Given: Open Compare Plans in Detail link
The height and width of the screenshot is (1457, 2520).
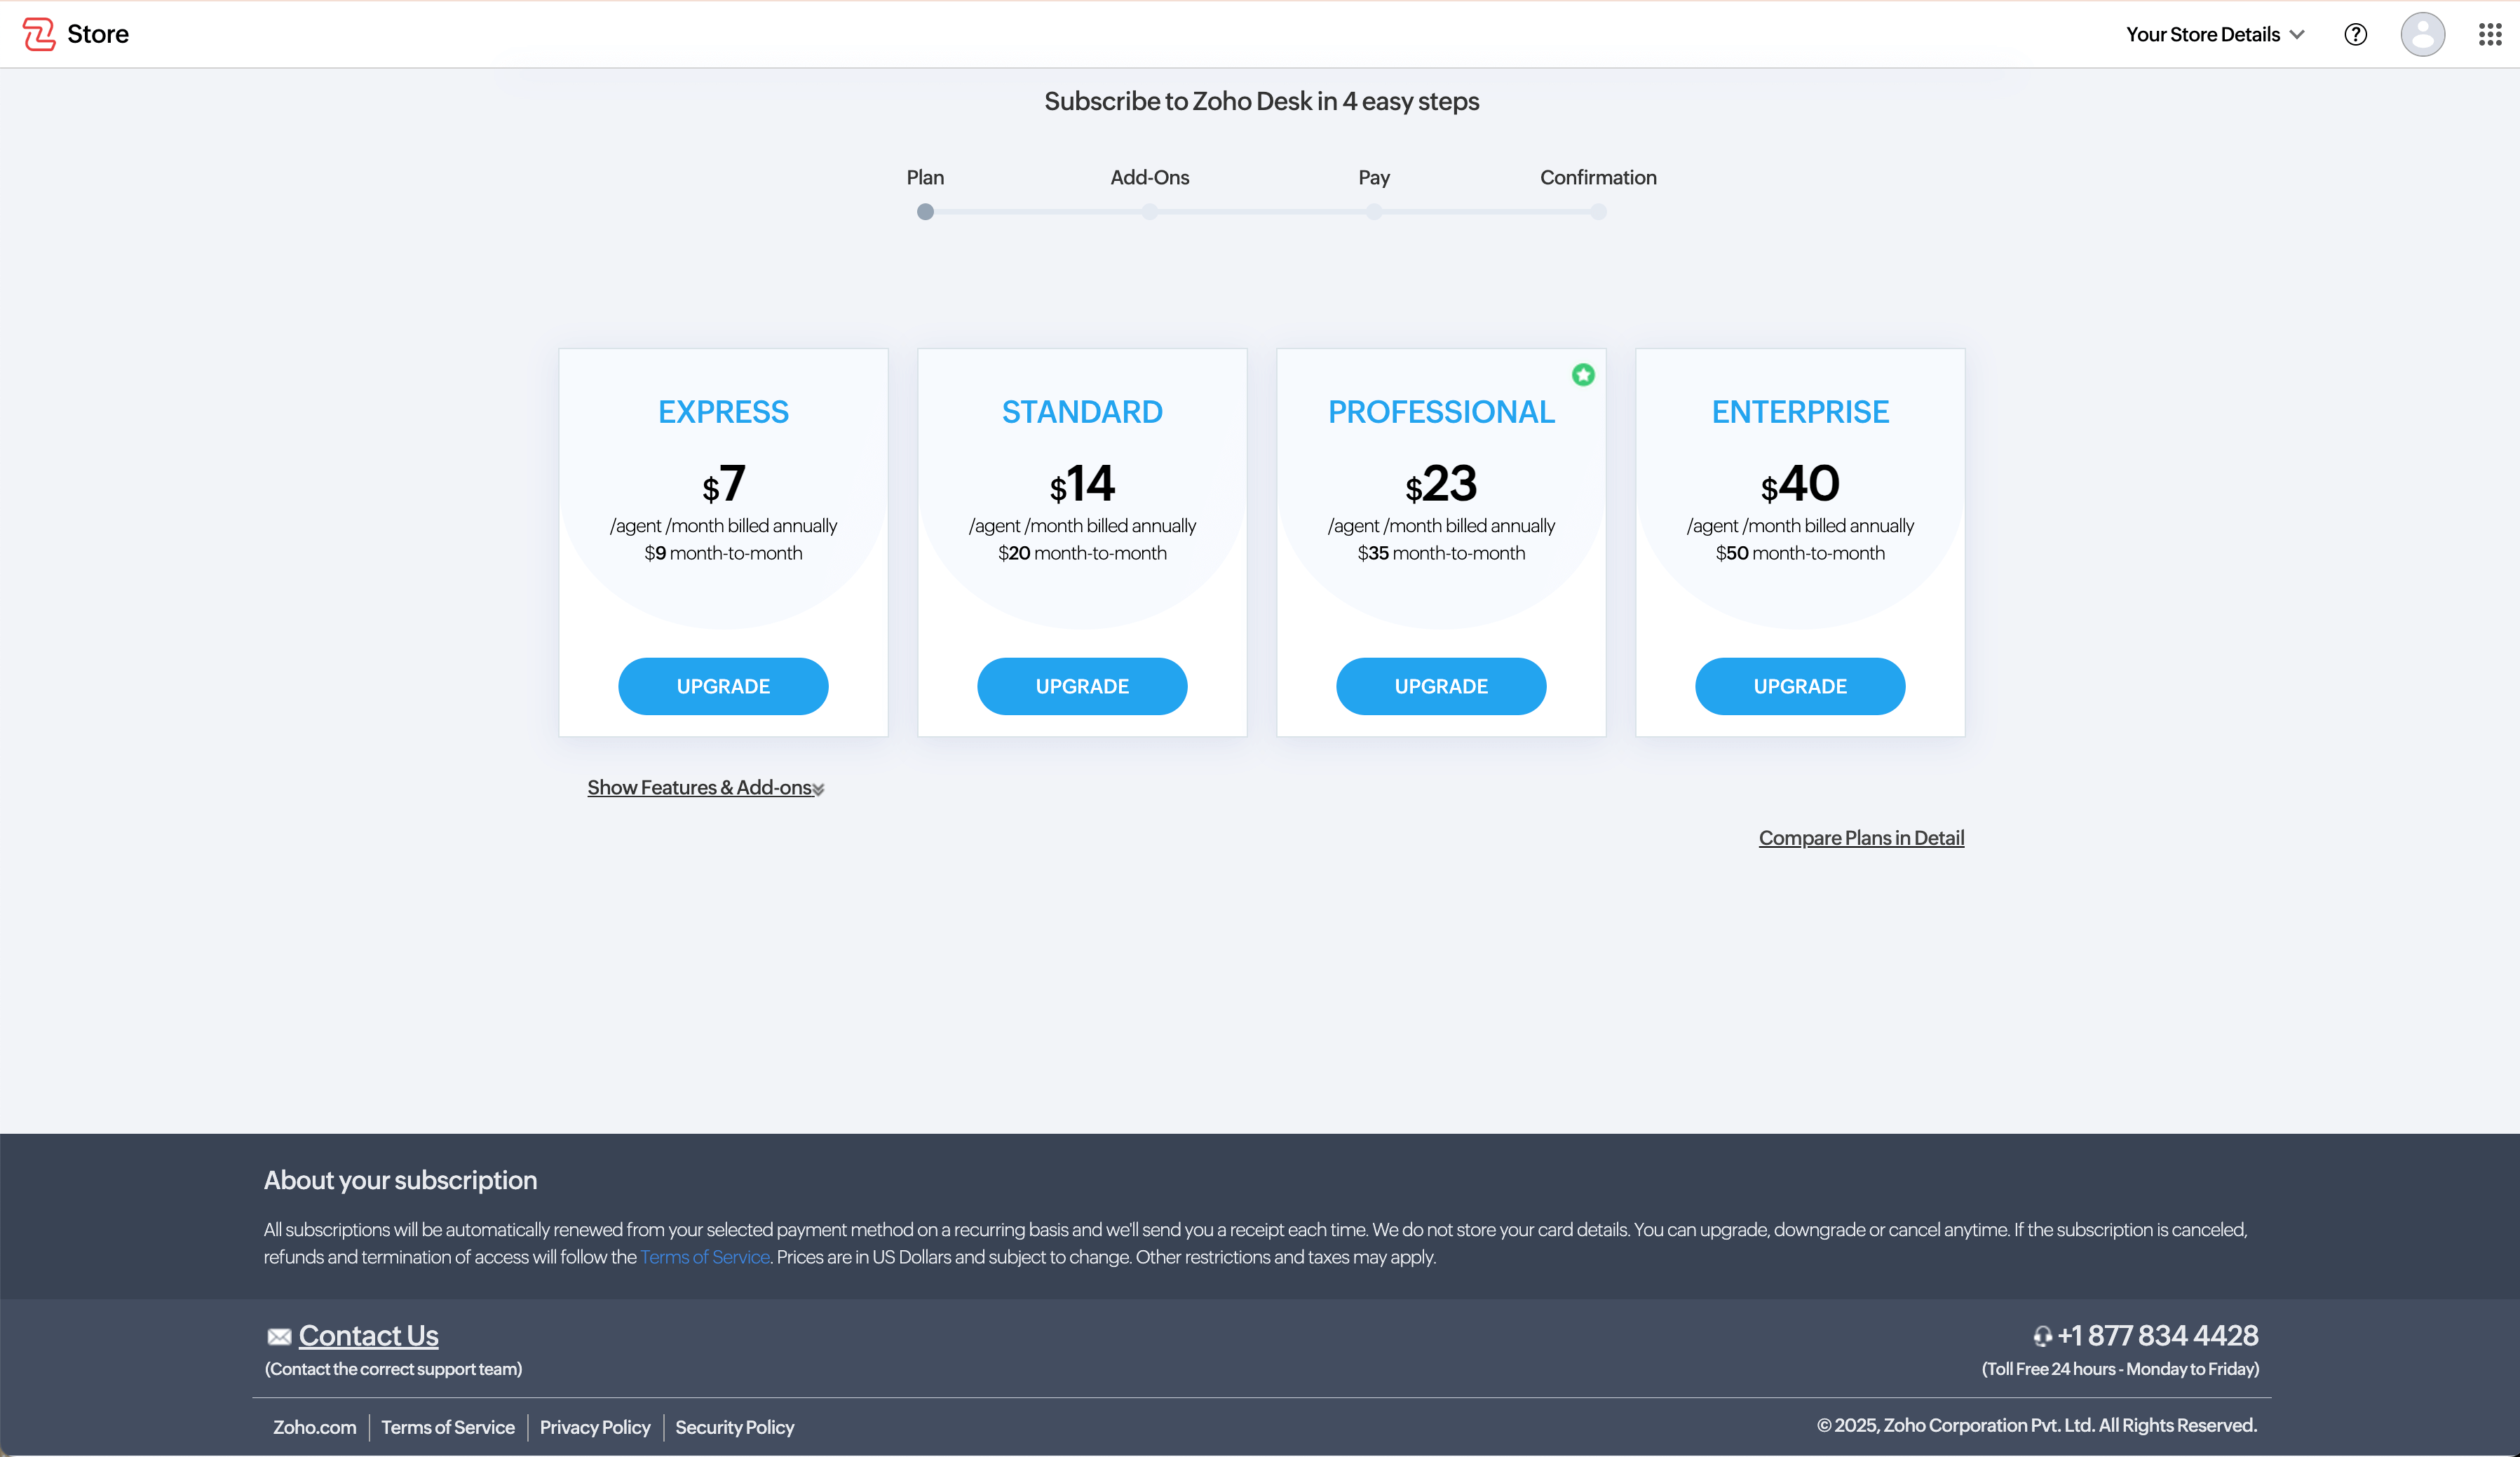Looking at the screenshot, I should [1861, 838].
